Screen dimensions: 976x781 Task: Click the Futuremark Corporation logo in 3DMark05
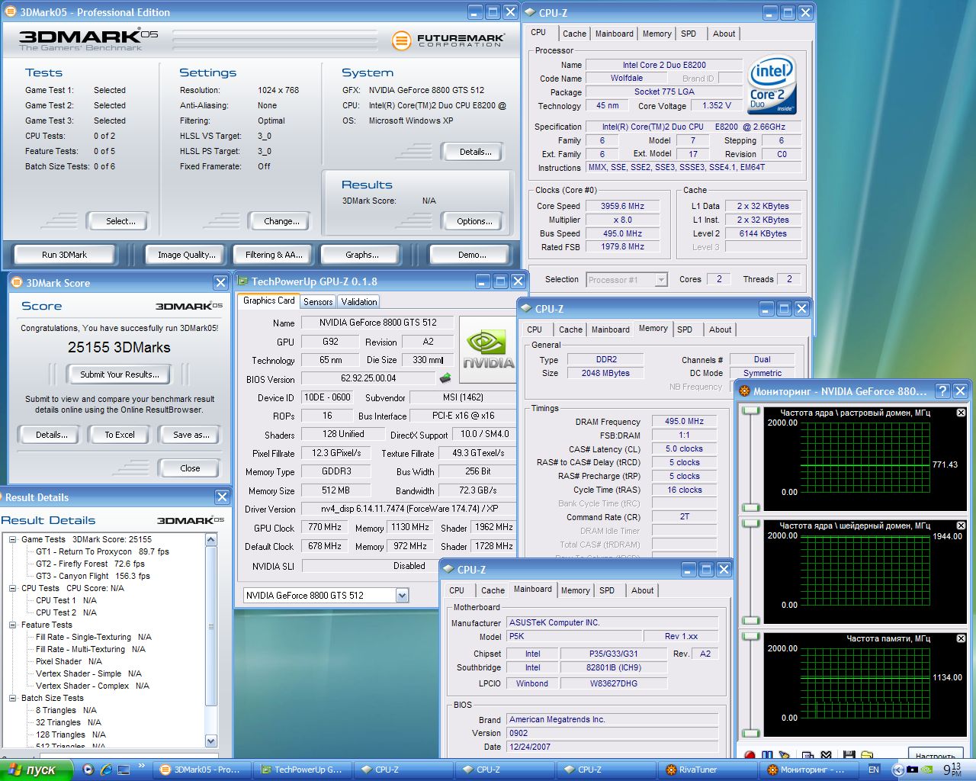click(x=448, y=40)
